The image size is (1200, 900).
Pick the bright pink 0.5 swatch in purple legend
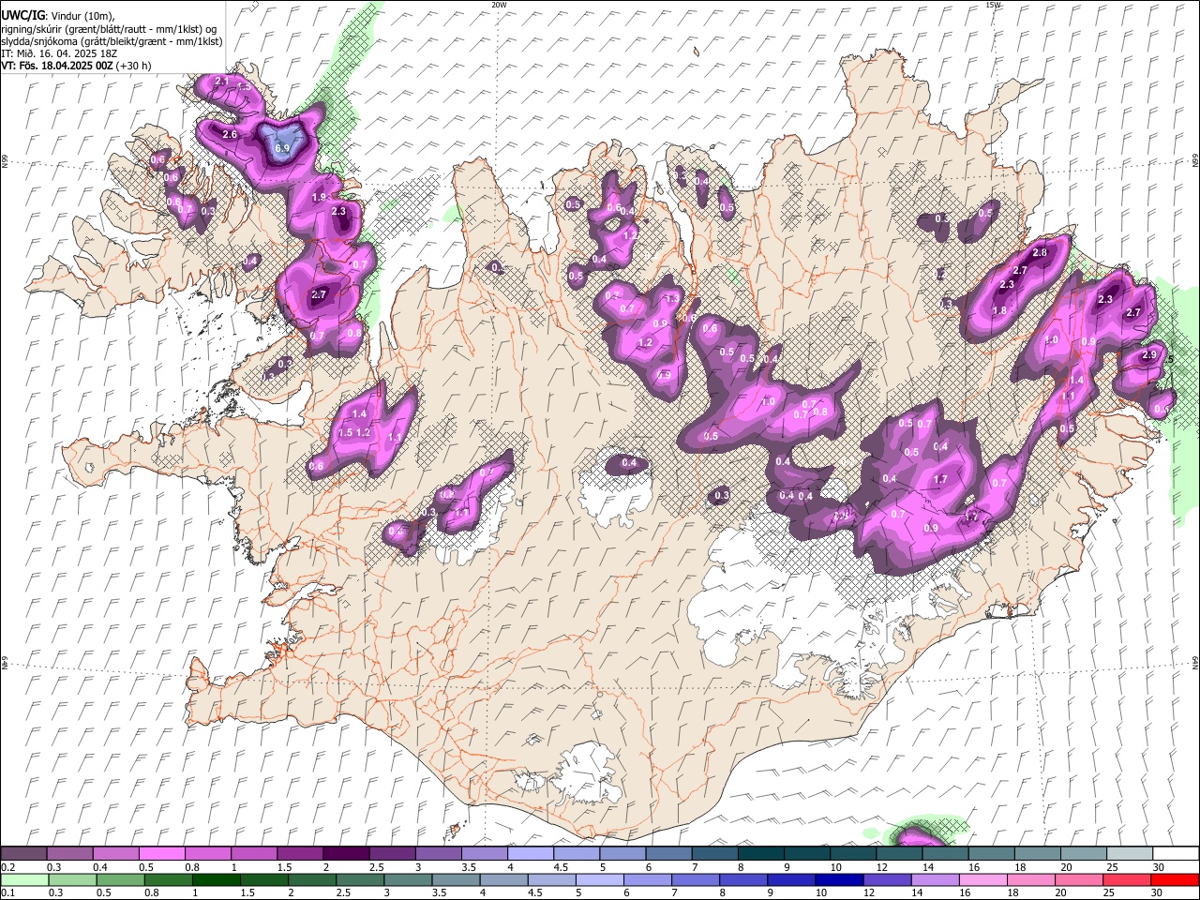[161, 853]
